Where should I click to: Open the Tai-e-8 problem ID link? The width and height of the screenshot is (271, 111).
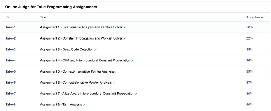11,104
